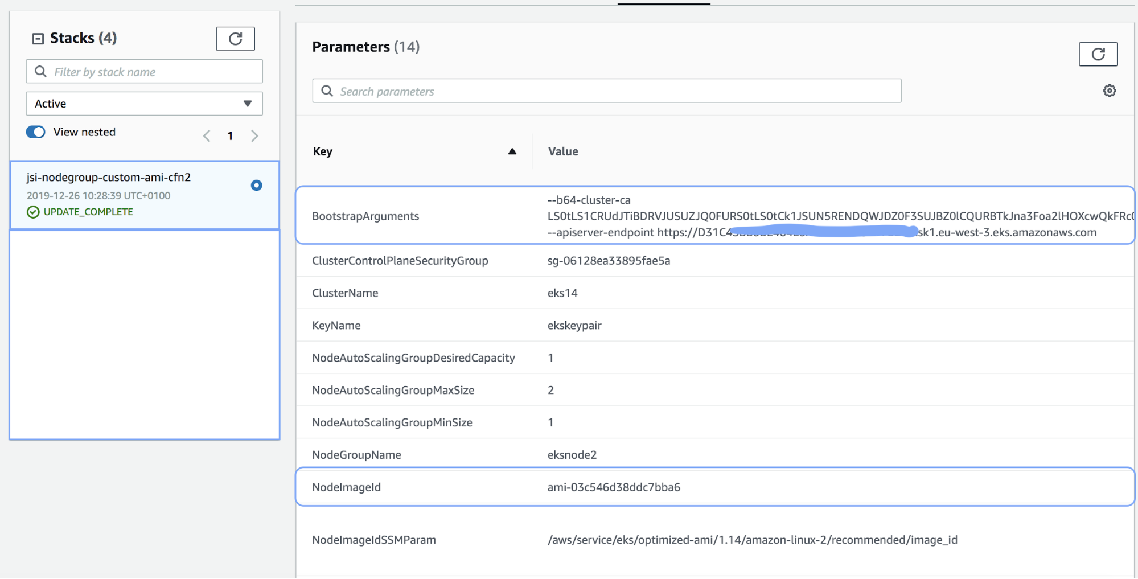Refresh the Stacks list
This screenshot has width=1138, height=579.
pyautogui.click(x=235, y=39)
